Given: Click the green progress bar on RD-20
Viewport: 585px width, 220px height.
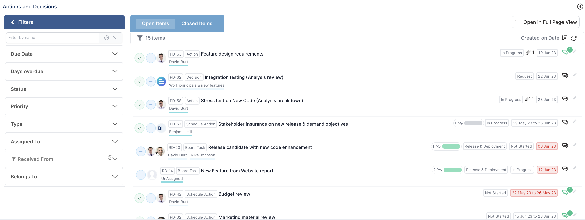Looking at the screenshot, I should tap(451, 146).
